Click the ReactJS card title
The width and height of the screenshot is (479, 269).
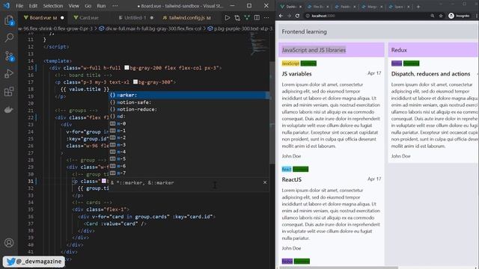[291, 179]
